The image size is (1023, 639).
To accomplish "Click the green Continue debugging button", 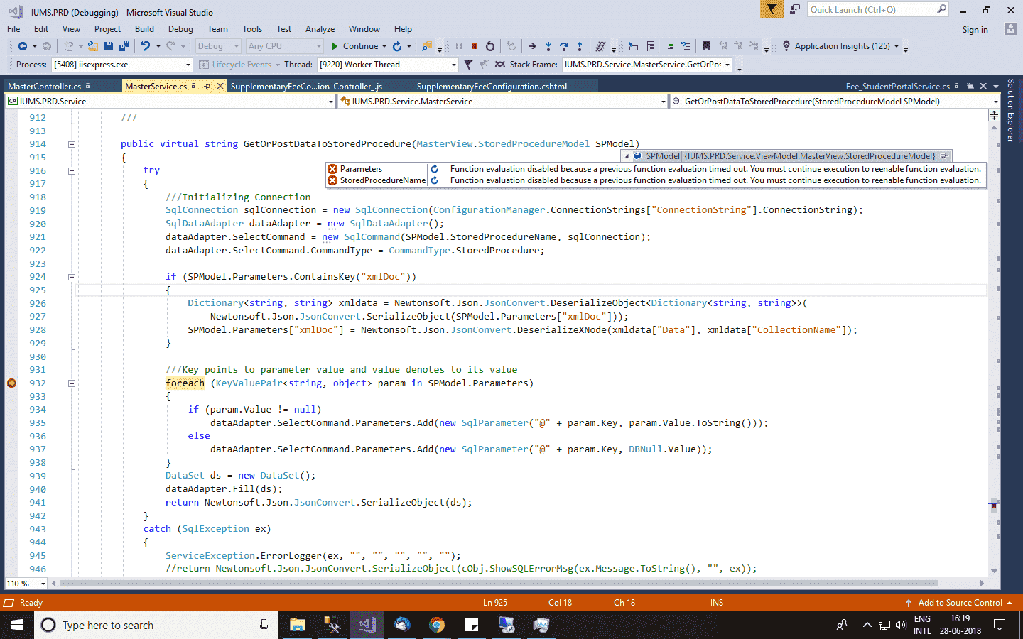I will pyautogui.click(x=354, y=46).
